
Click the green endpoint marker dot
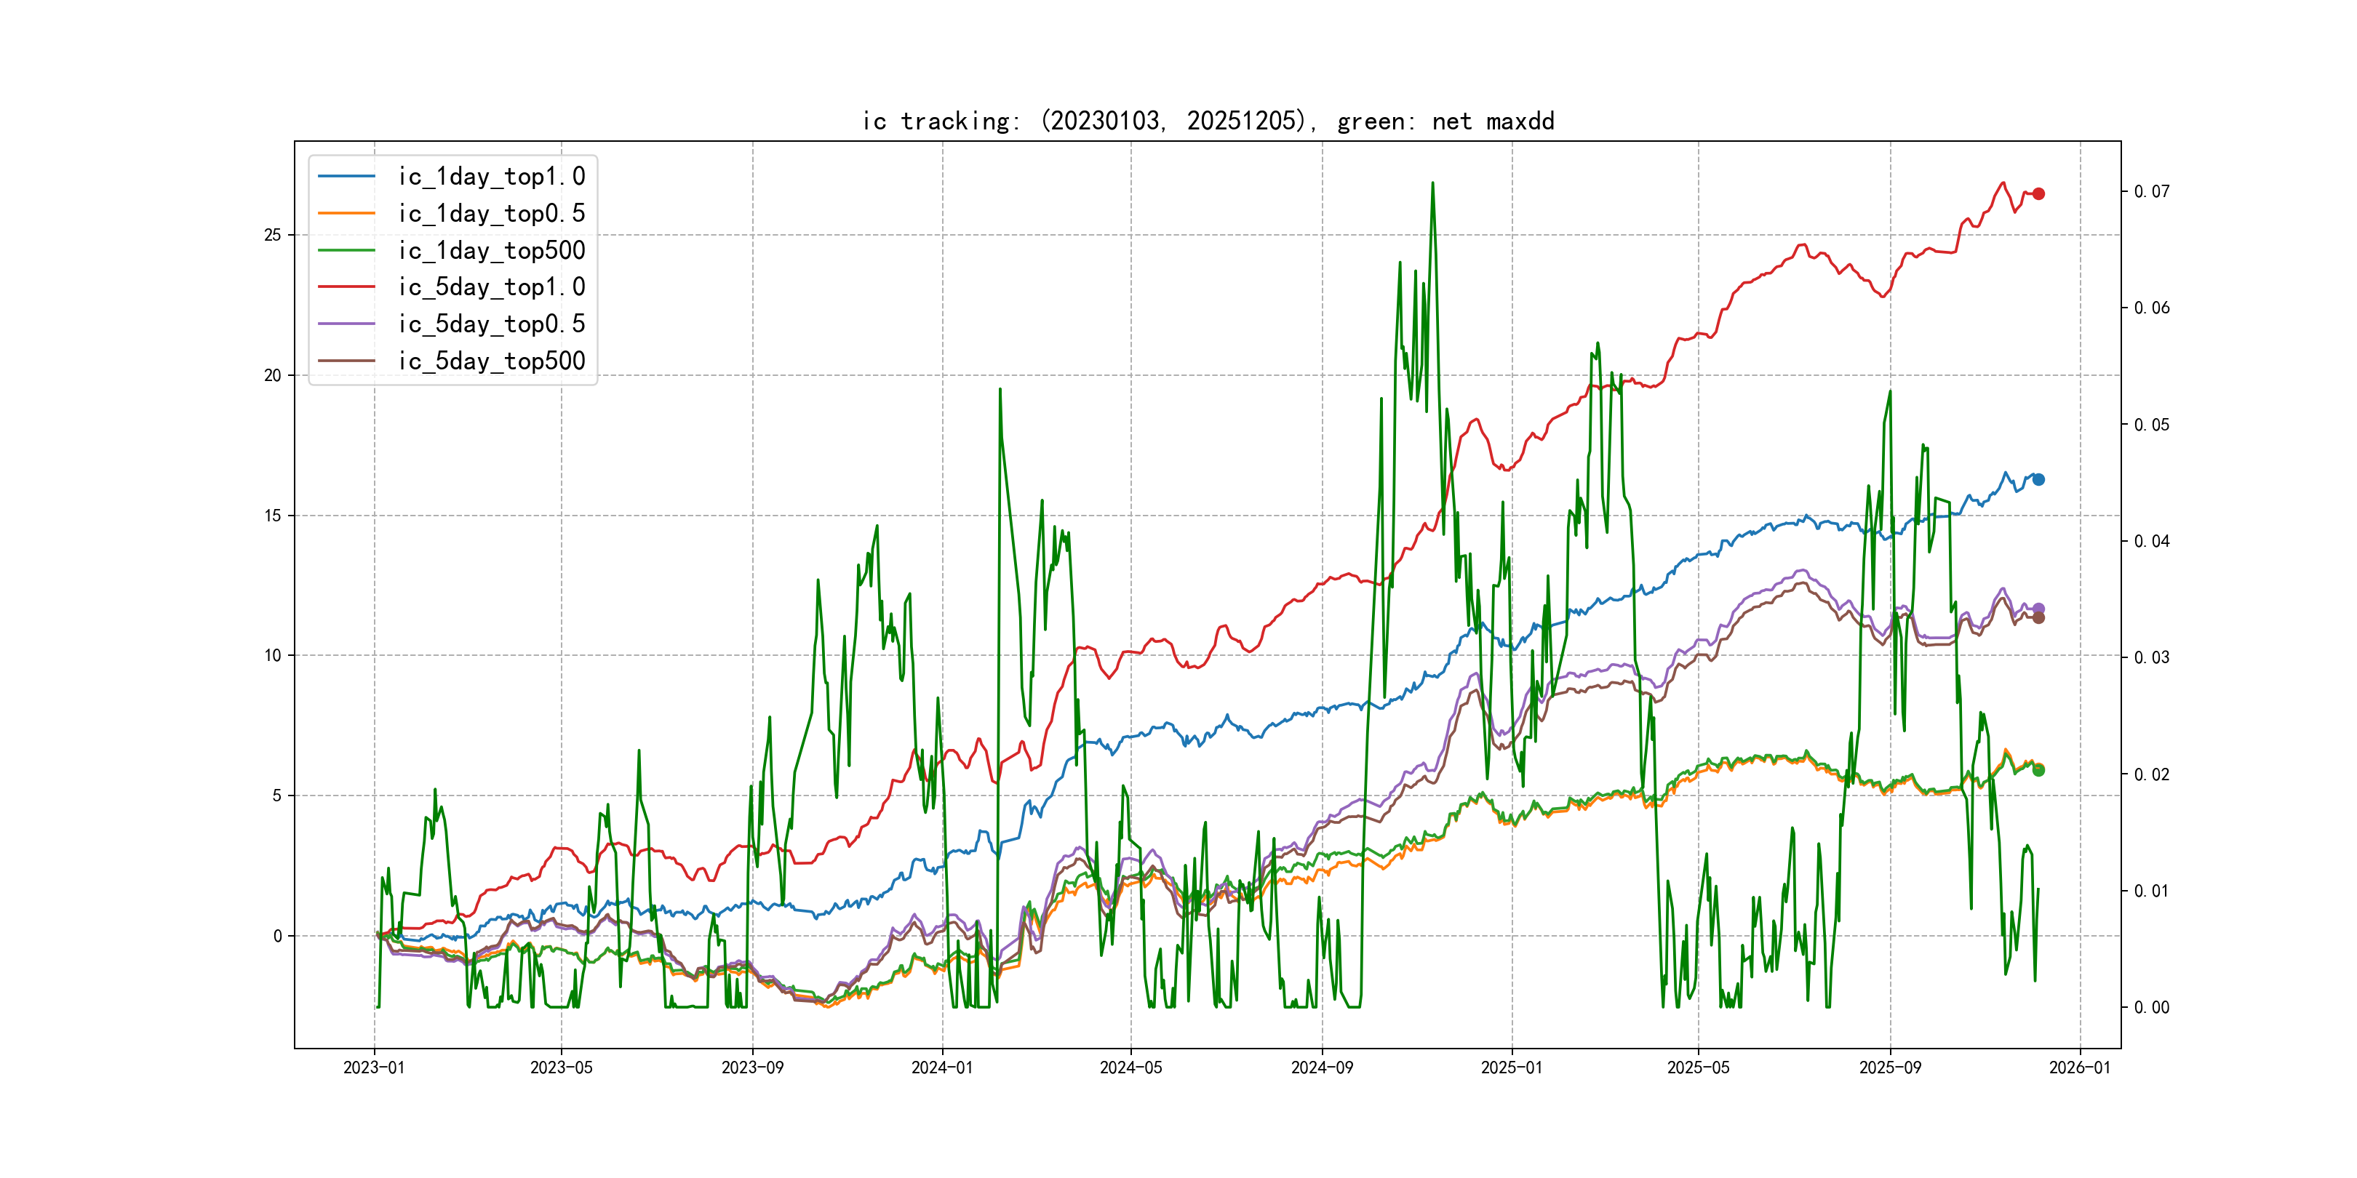pos(2038,770)
